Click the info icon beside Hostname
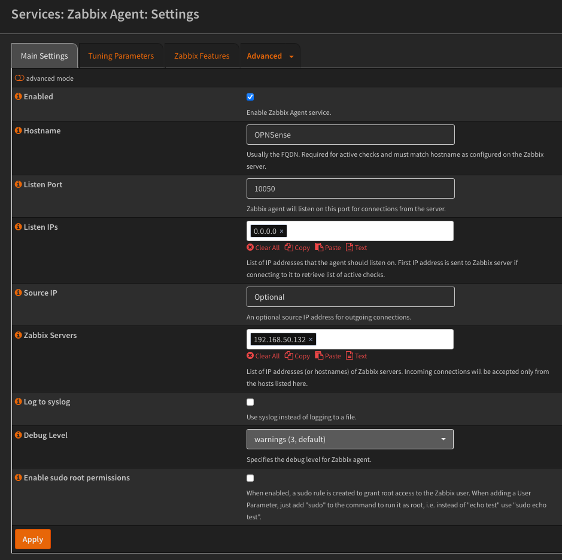Screen dimensions: 562x560 pos(18,130)
